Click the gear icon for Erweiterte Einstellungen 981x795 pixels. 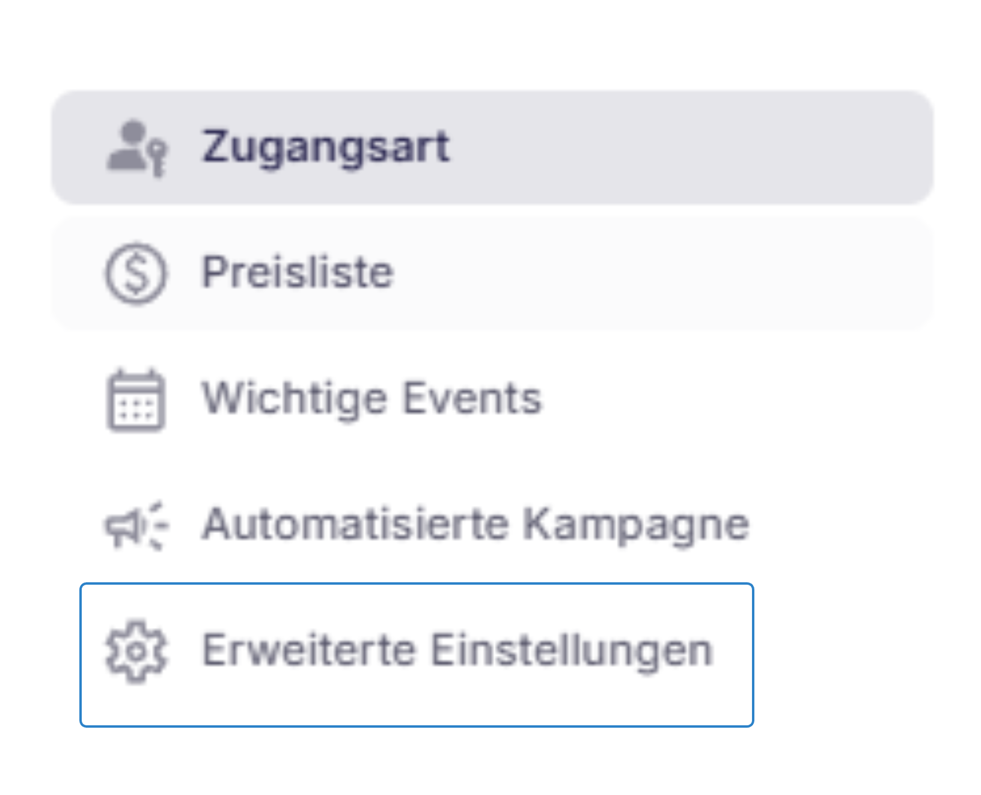click(135, 650)
